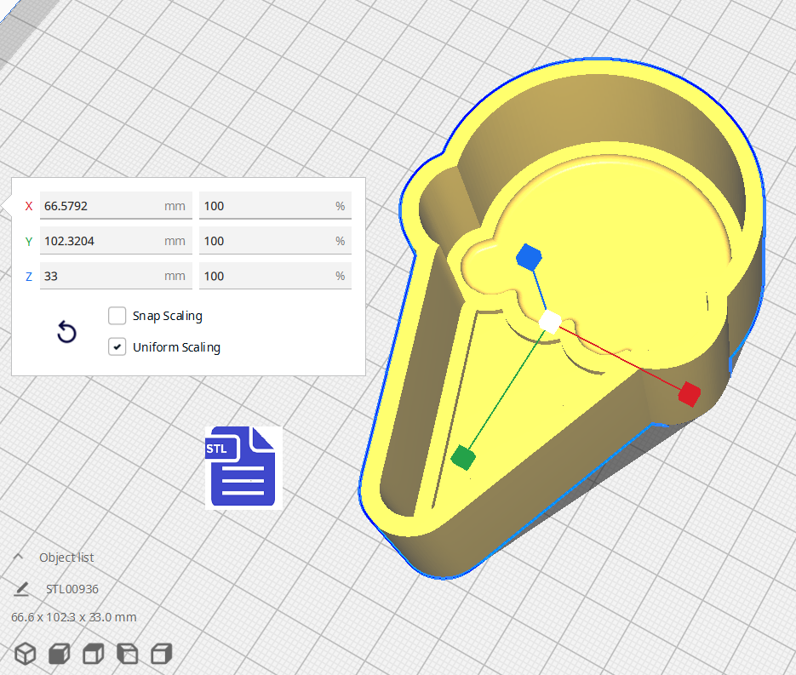Click the blue STL file icon
Viewport: 796px width, 675px height.
pos(243,467)
